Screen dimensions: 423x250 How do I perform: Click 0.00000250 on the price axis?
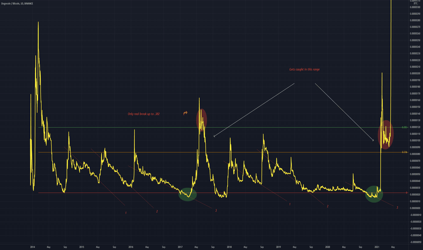pos(415,40)
